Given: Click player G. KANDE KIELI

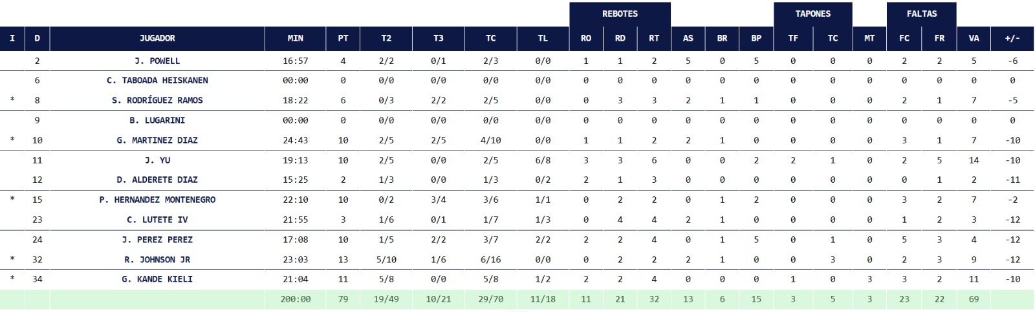Looking at the screenshot, I should (x=157, y=279).
